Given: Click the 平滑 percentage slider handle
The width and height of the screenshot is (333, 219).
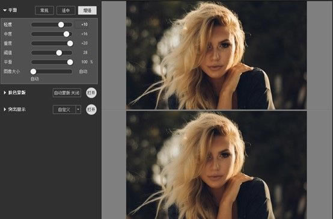Looking at the screenshot, I should (70, 62).
